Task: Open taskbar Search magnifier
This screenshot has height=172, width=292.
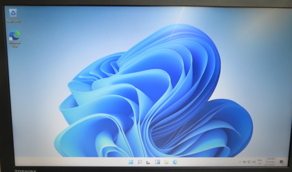Action: pyautogui.click(x=140, y=162)
